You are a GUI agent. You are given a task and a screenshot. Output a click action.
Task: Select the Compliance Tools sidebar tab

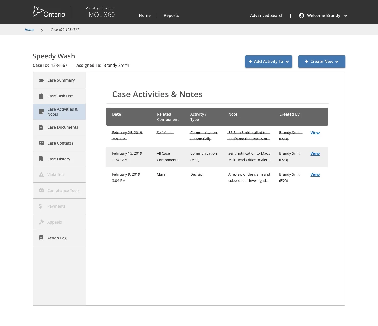click(59, 191)
